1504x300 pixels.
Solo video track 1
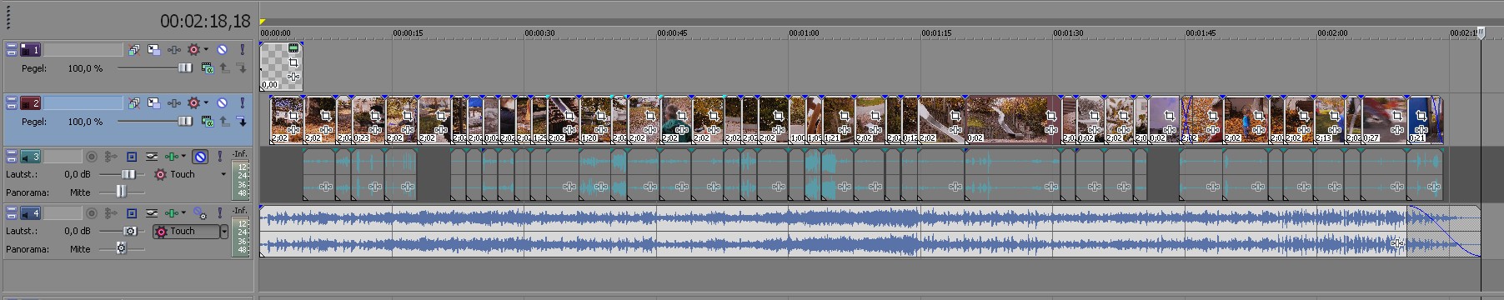(243, 49)
